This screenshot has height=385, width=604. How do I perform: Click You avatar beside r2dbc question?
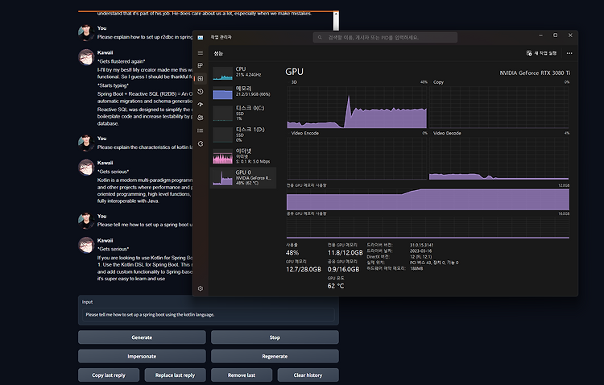coord(86,33)
